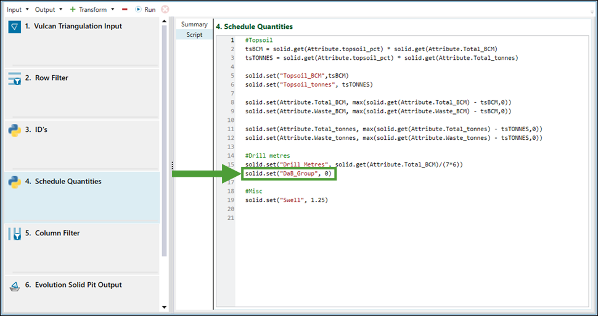Click the Python icon beside ID's
Viewport: 598px width, 316px height.
coord(15,131)
